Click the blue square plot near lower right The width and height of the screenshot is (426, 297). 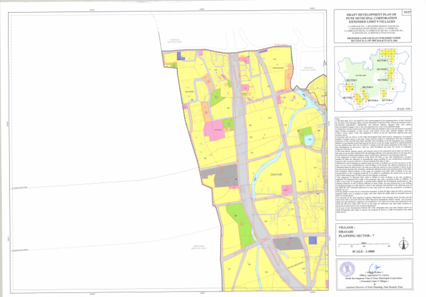pos(313,240)
